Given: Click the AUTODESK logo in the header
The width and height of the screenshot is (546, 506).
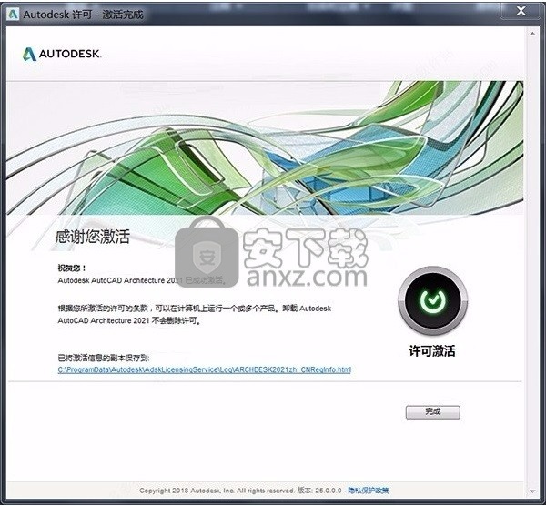Looking at the screenshot, I should (x=62, y=54).
